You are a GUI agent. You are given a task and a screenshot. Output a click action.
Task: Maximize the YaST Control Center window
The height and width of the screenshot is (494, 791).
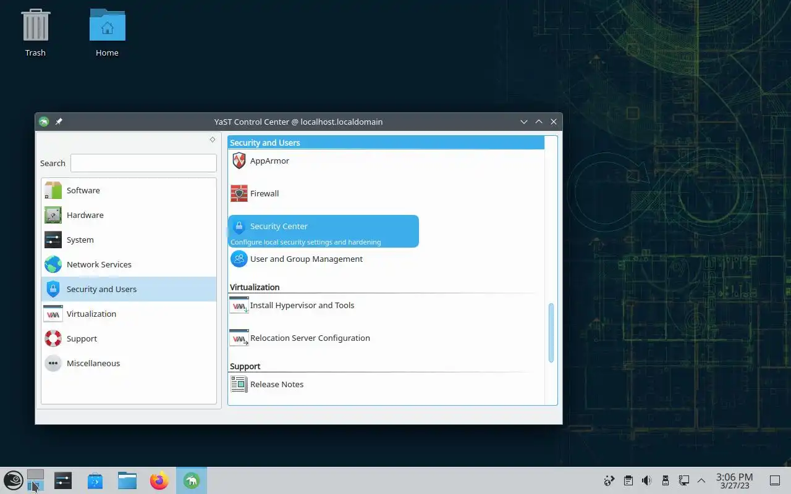pos(539,122)
